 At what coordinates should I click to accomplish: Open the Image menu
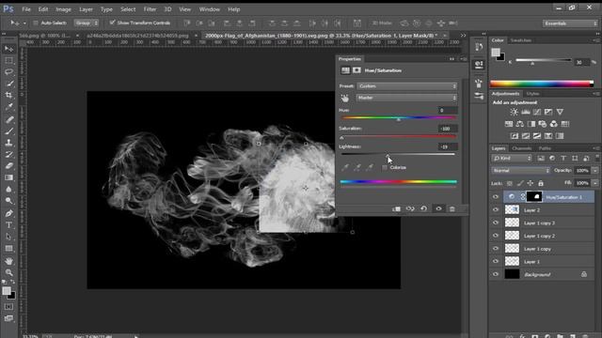point(63,9)
